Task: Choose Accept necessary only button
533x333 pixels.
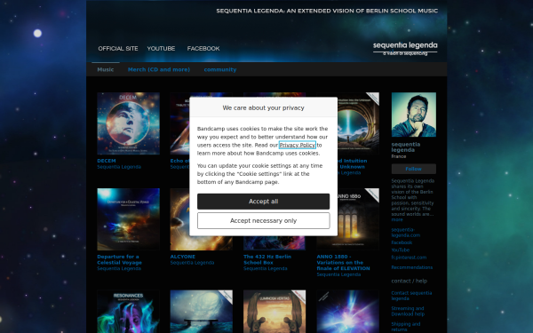Action: (x=264, y=221)
